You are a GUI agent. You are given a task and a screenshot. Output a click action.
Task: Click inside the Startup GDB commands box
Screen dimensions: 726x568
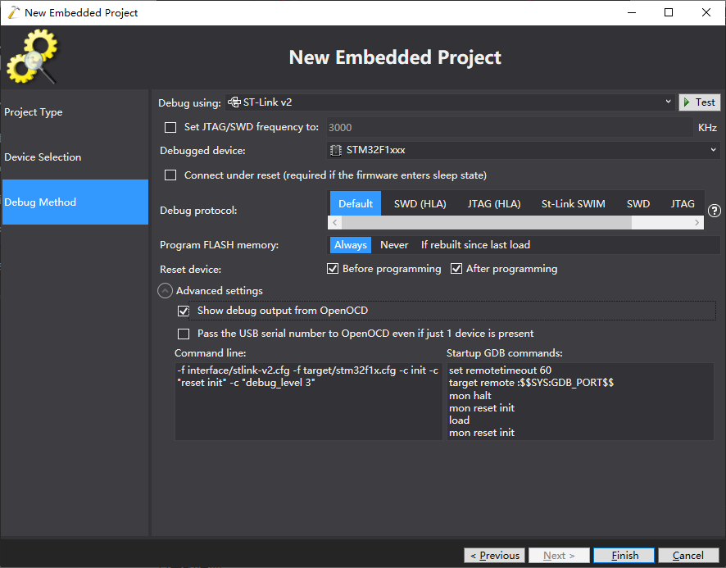[x=580, y=402]
